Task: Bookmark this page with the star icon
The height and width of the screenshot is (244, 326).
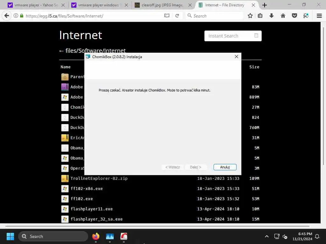Action: point(250,16)
